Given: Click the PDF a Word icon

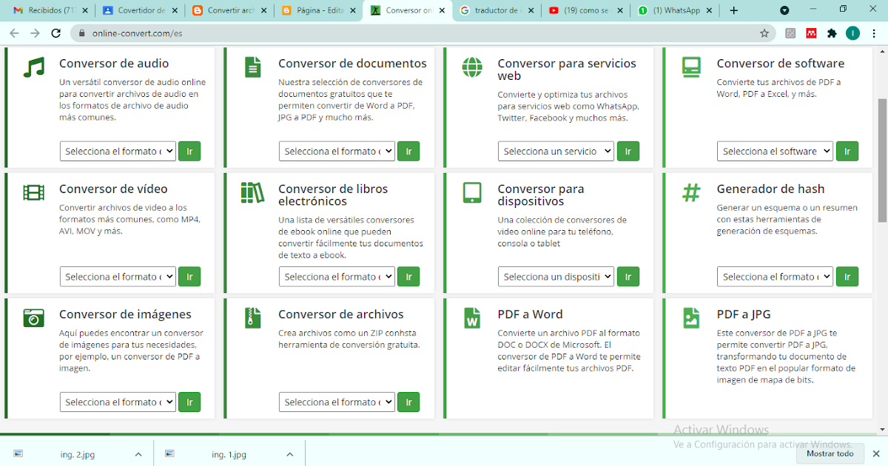Looking at the screenshot, I should (x=471, y=317).
